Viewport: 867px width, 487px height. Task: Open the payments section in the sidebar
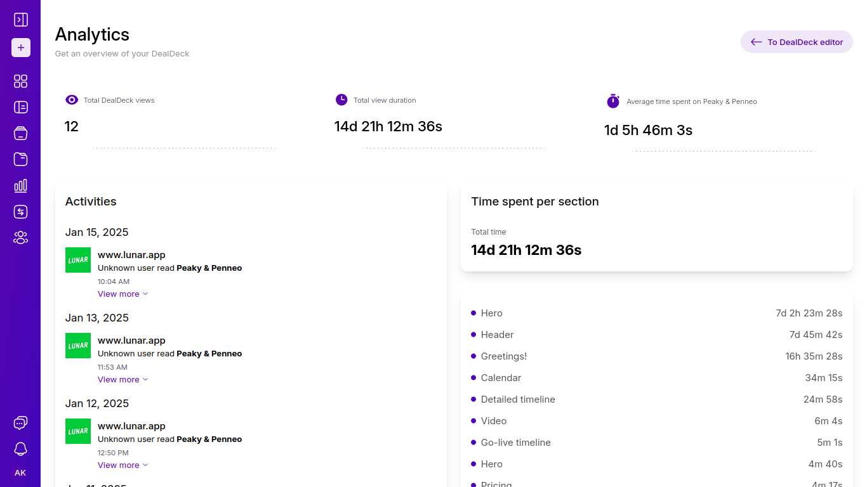click(x=20, y=211)
